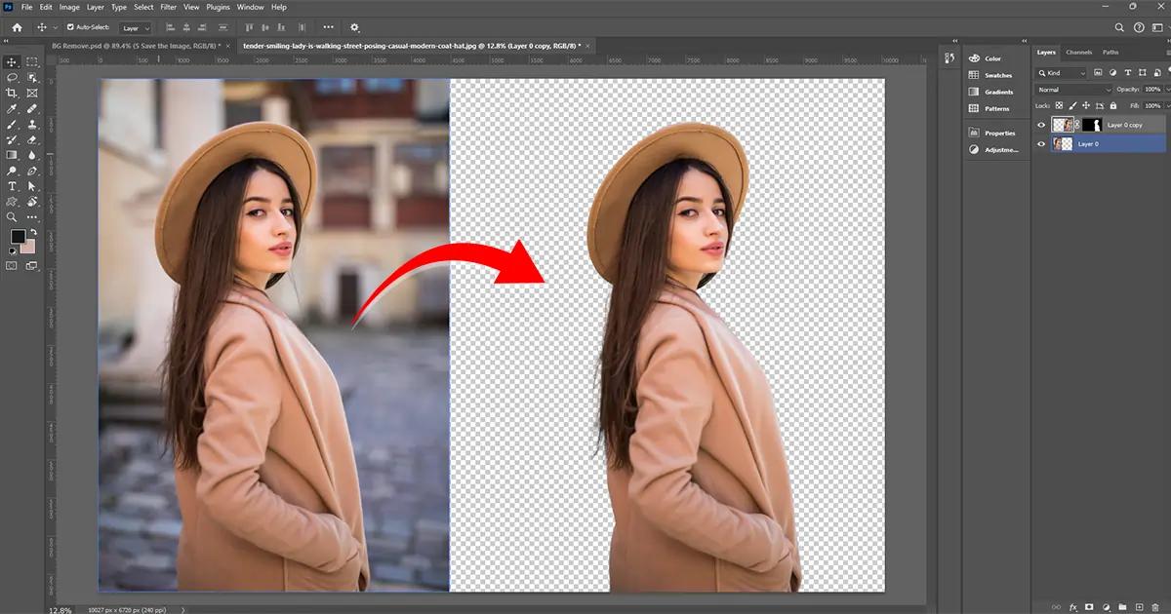Select the Lasso tool
Image resolution: width=1171 pixels, height=614 pixels.
coord(12,77)
